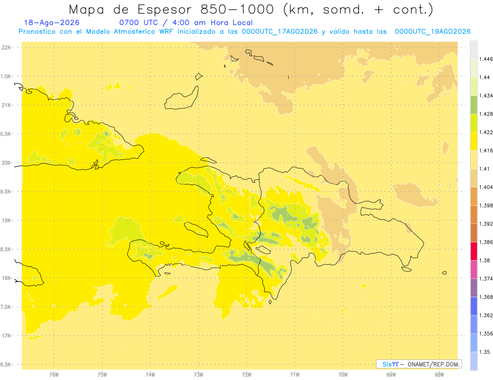493x380 pixels.
Task: Click the colorbar value '1.422'
Action: tap(486, 132)
